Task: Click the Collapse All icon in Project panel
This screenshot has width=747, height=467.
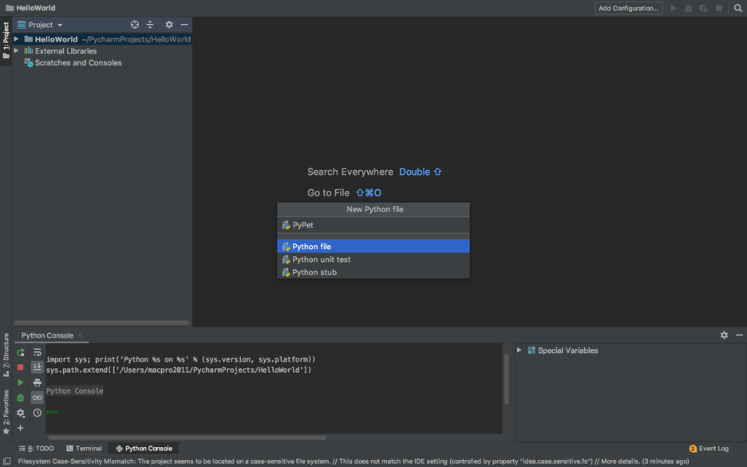Action: click(x=150, y=25)
